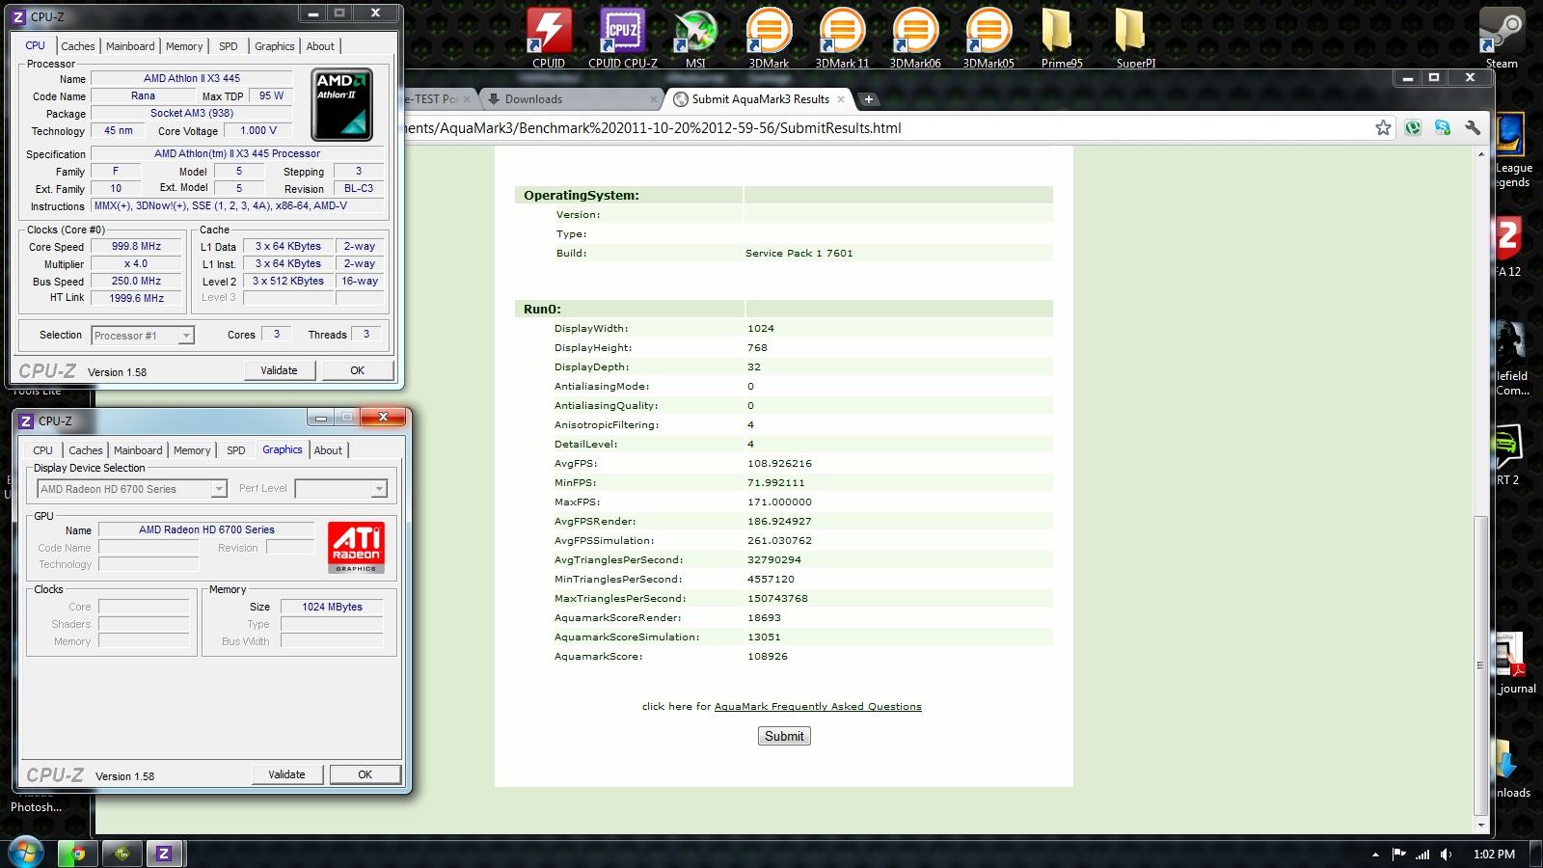Switch to Graphics tab in top CPU-Z
This screenshot has height=868, width=1543.
pyautogui.click(x=275, y=46)
